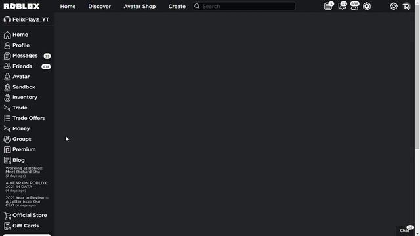Open the news feed icon in top bar
420x236 pixels.
pyautogui.click(x=328, y=6)
